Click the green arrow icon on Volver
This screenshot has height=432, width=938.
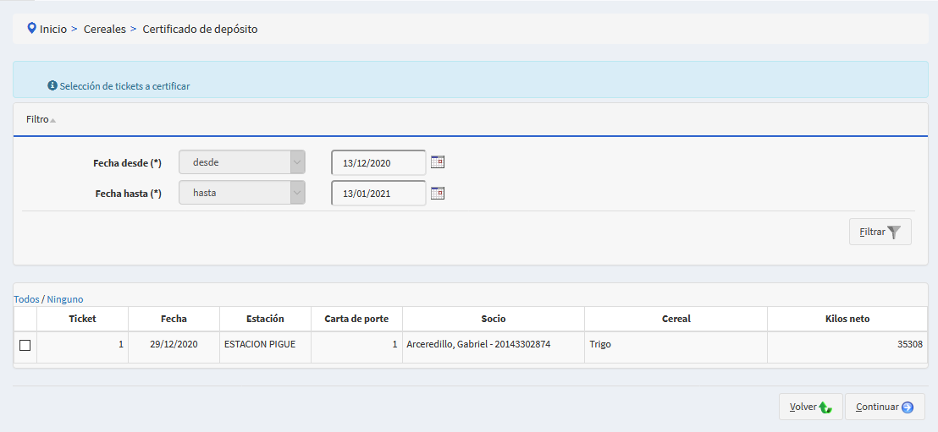click(x=825, y=407)
